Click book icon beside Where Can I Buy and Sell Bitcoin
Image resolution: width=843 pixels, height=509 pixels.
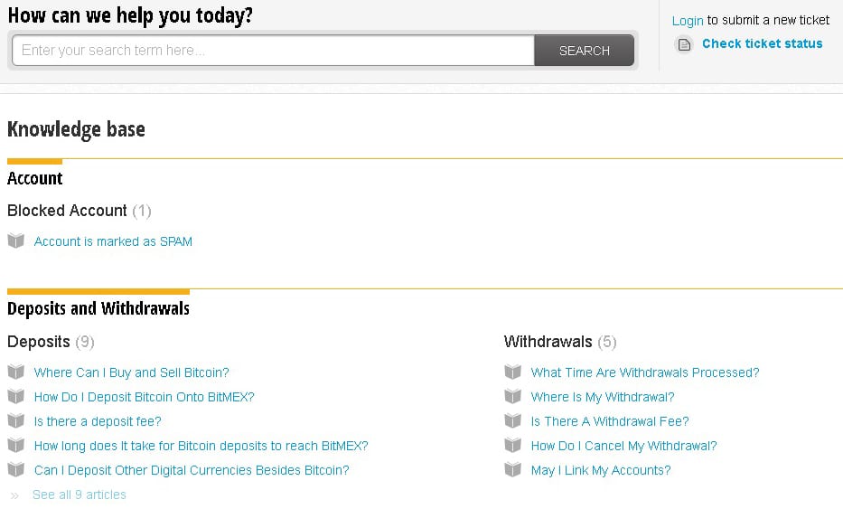[x=15, y=372]
